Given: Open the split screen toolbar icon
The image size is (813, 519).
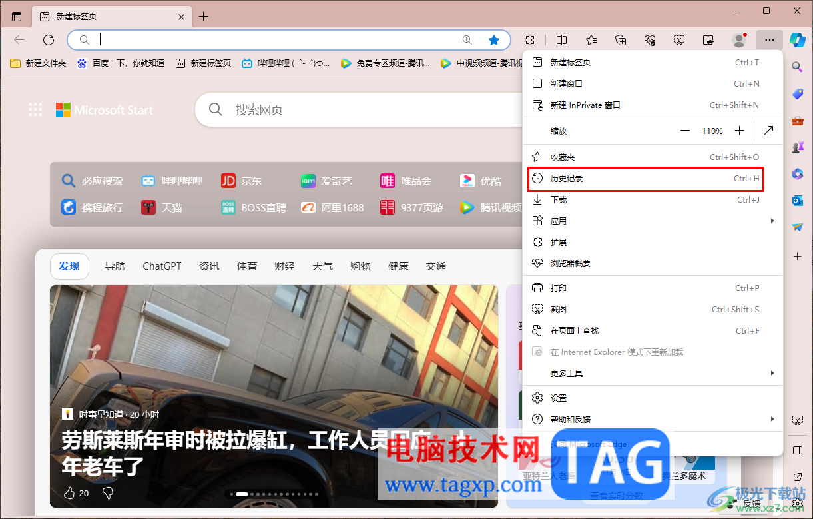Looking at the screenshot, I should (561, 39).
